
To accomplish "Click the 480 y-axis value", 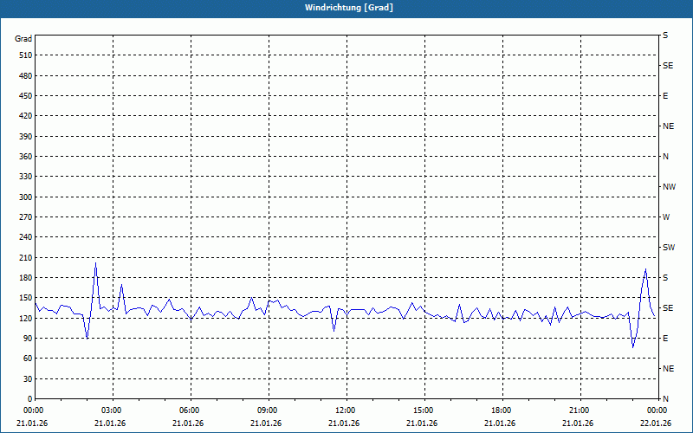I will point(26,76).
